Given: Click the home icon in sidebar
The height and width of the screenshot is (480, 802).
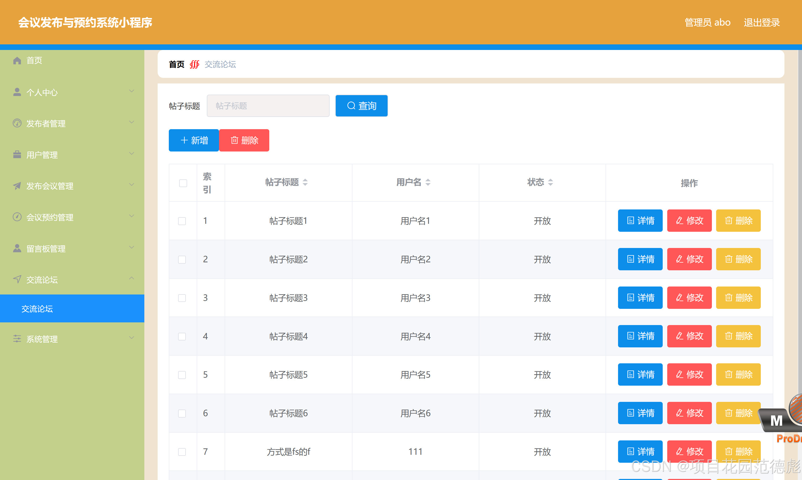Looking at the screenshot, I should point(17,61).
